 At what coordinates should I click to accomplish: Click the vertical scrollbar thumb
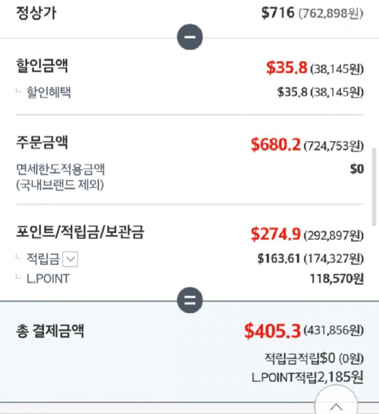[x=374, y=187]
